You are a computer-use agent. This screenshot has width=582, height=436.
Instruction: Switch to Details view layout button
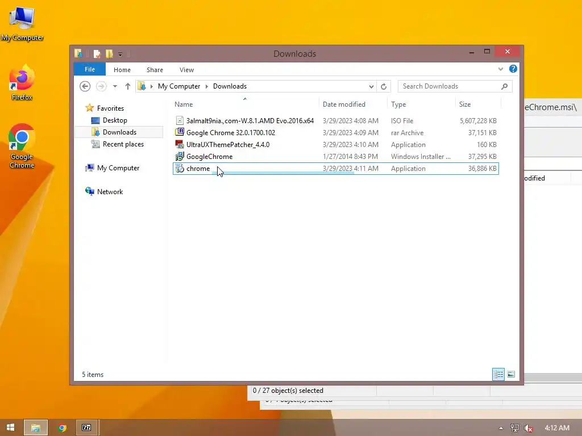498,375
